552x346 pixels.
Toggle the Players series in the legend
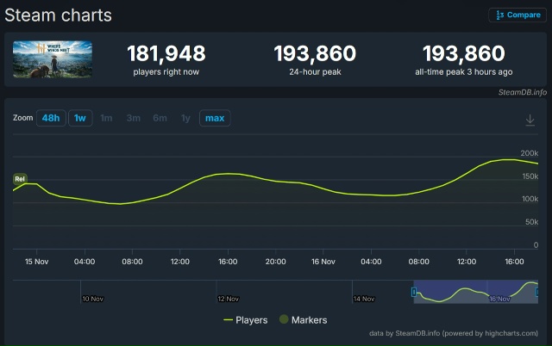pos(246,320)
